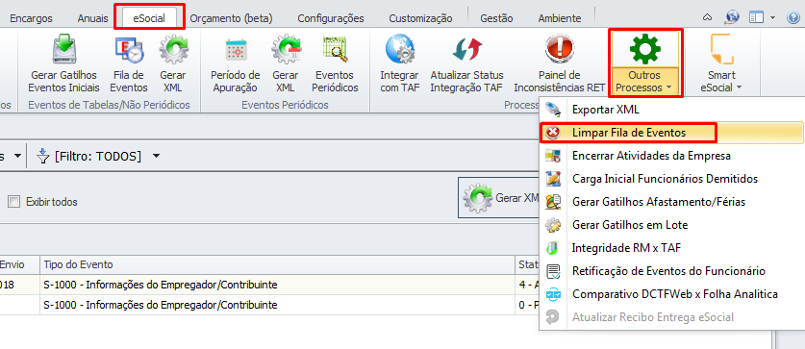The height and width of the screenshot is (349, 805).
Task: Open the Fila de Eventos tool
Action: 128,64
